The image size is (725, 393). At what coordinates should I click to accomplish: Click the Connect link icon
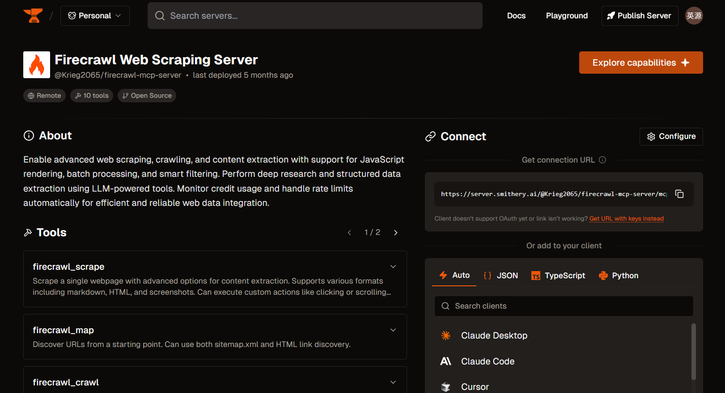(x=430, y=137)
